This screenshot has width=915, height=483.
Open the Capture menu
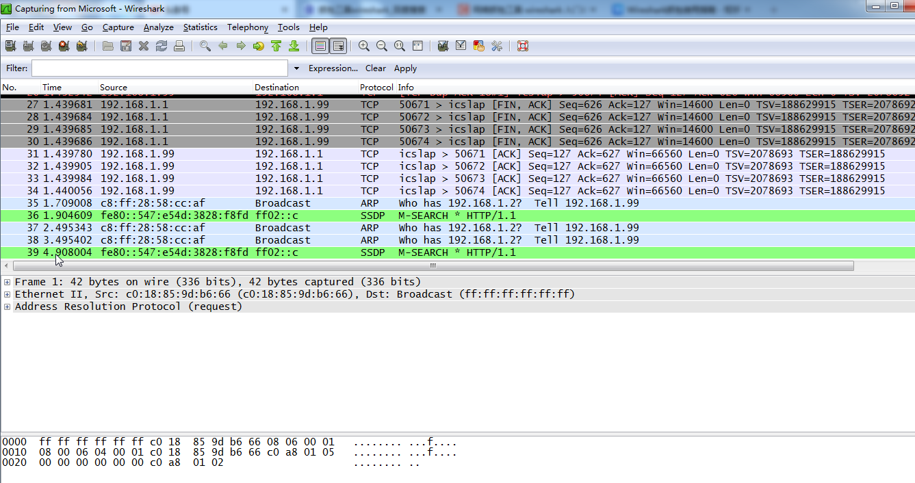tap(118, 27)
